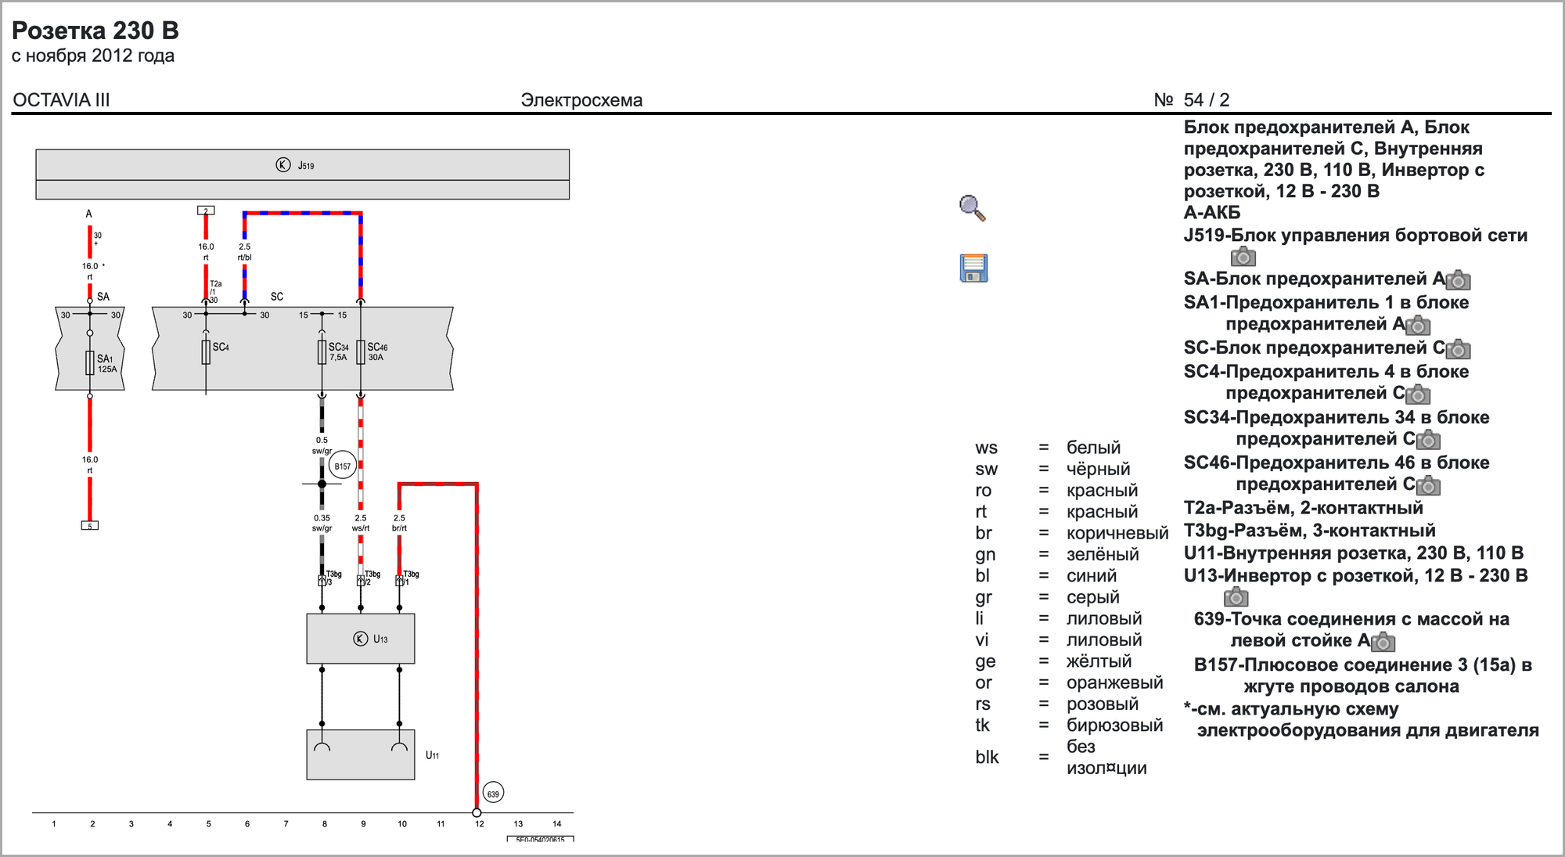This screenshot has height=857, width=1565.
Task: Click the magnifying glass zoom icon
Action: [x=973, y=208]
